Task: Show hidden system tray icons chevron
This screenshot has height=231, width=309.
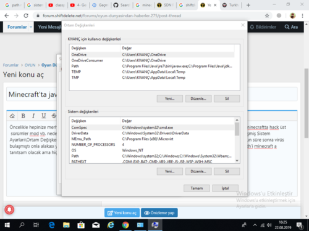Action: click(255, 225)
